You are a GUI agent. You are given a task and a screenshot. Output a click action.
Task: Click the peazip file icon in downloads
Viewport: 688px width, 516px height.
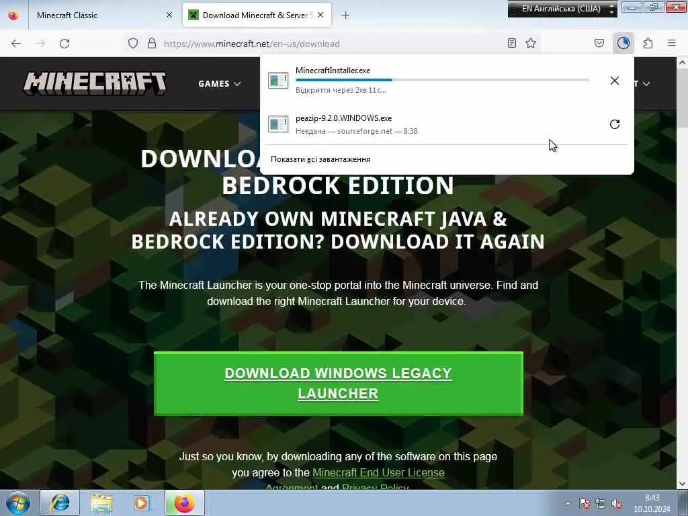tap(278, 124)
